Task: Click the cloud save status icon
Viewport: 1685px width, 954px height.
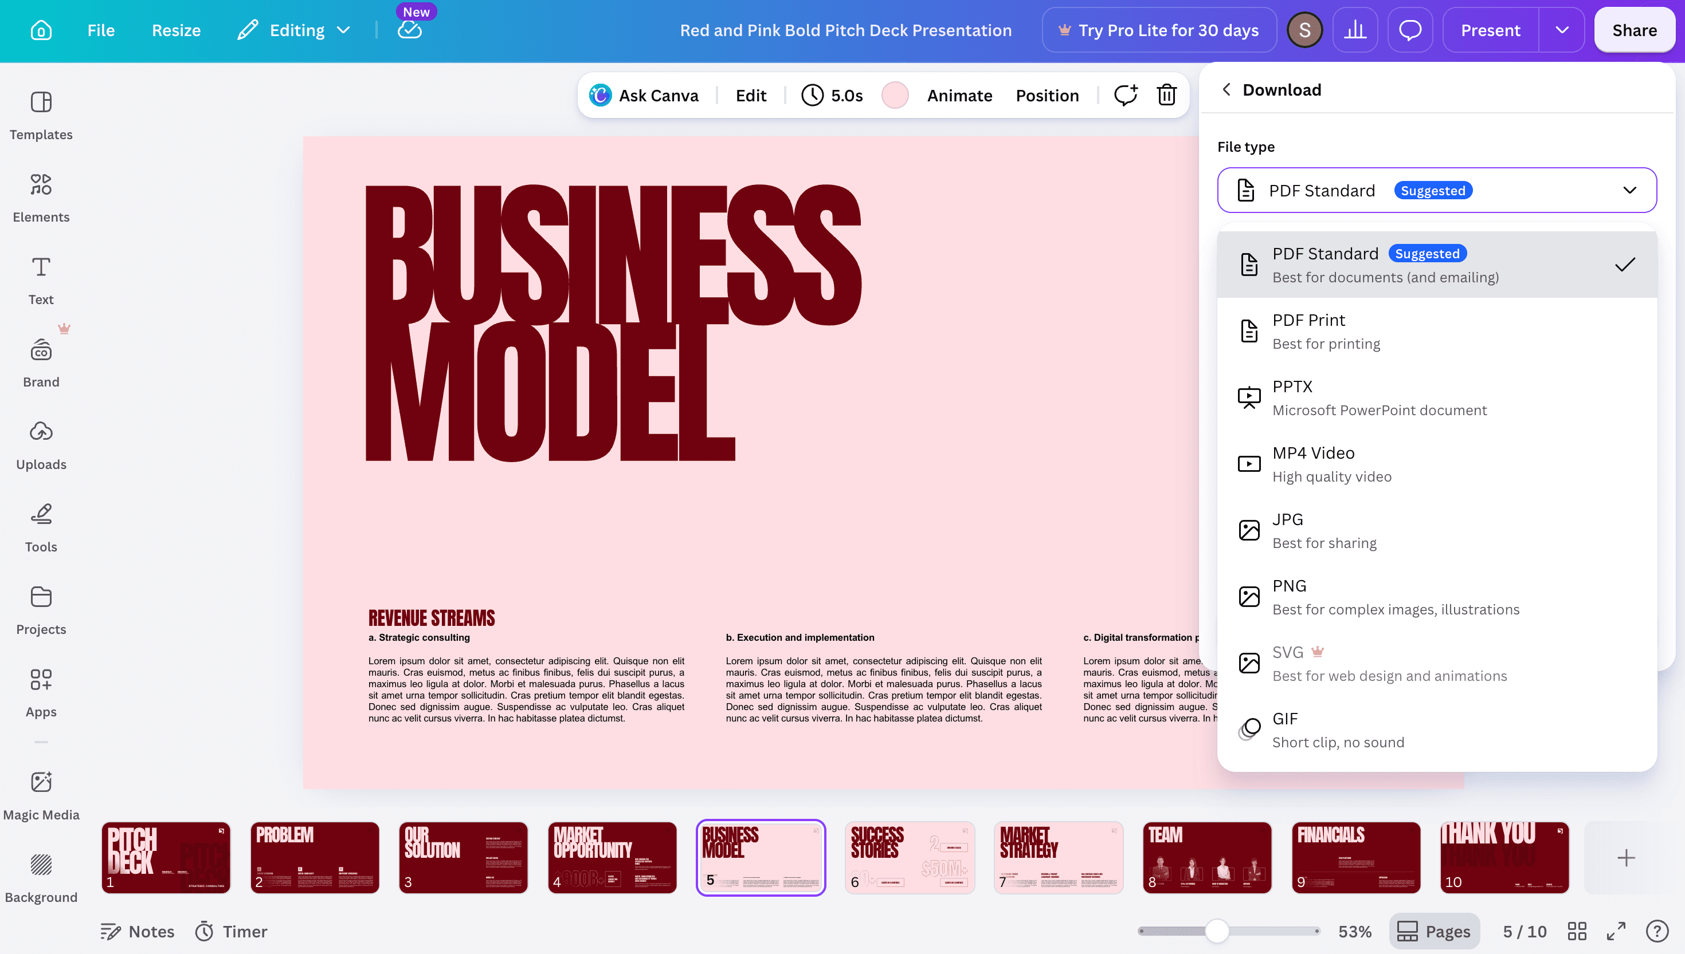Action: (410, 30)
